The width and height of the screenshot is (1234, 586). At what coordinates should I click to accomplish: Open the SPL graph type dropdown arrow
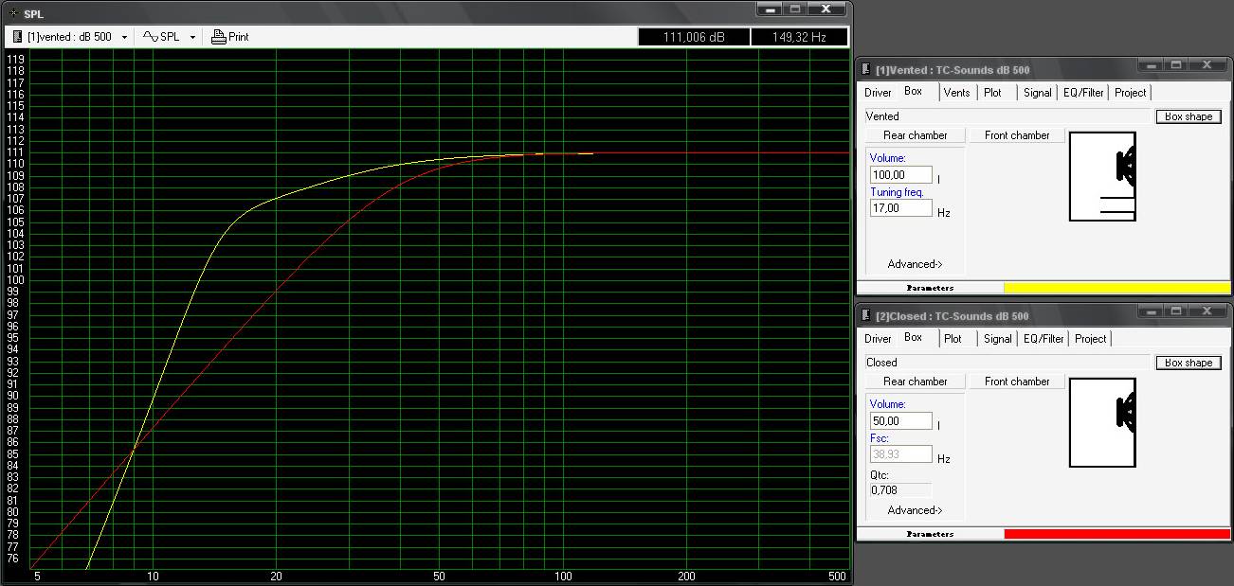point(192,38)
